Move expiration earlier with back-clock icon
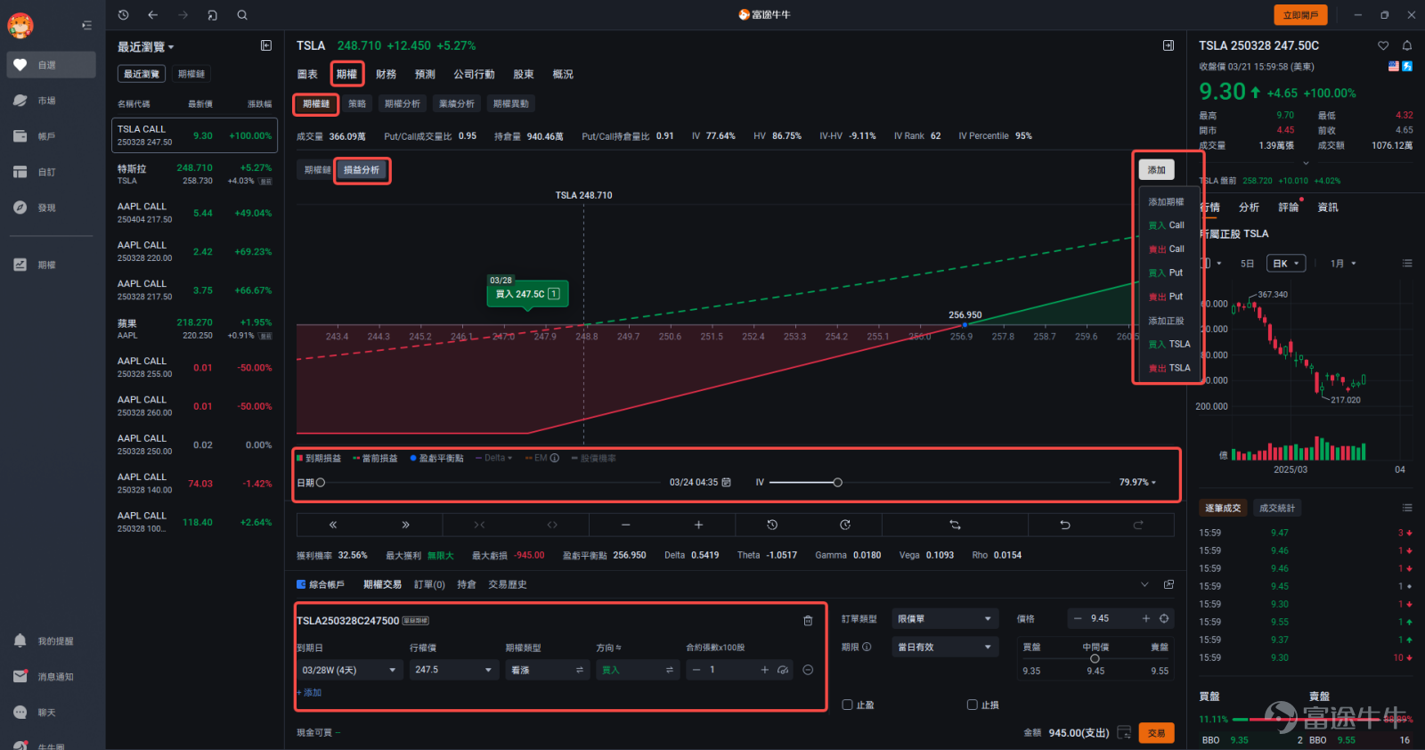Screen dimensions: 1425x750 point(772,525)
